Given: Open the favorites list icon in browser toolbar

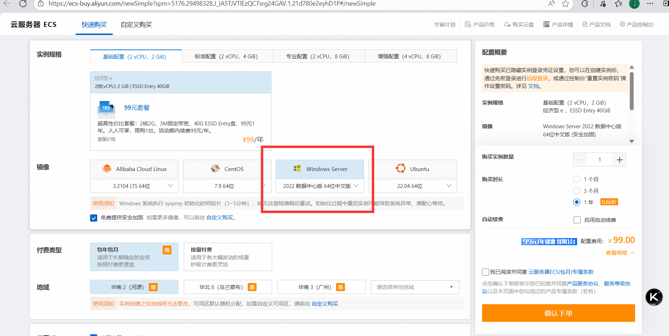Looking at the screenshot, I should (x=618, y=4).
